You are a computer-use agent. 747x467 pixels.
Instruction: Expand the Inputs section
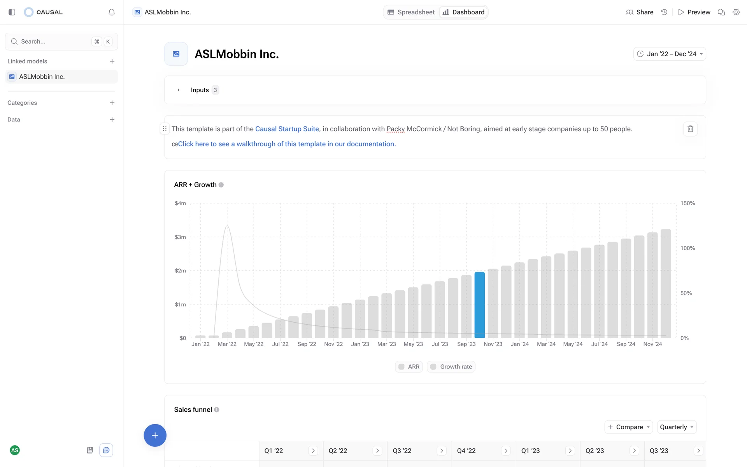pos(179,90)
